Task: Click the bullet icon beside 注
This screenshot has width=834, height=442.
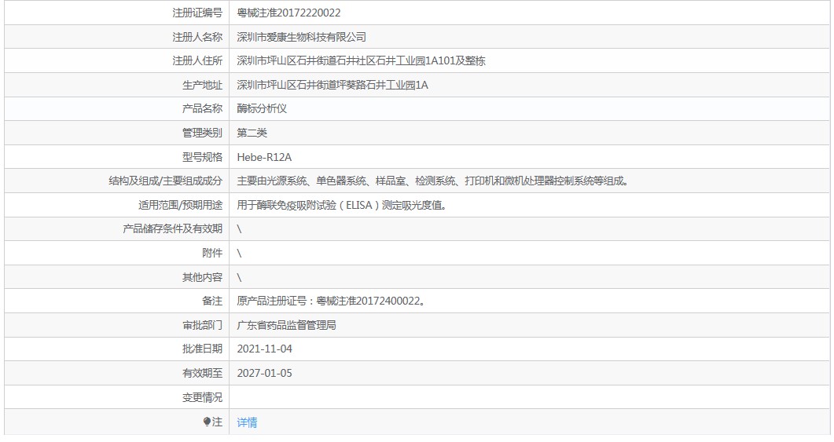Action: [x=207, y=422]
